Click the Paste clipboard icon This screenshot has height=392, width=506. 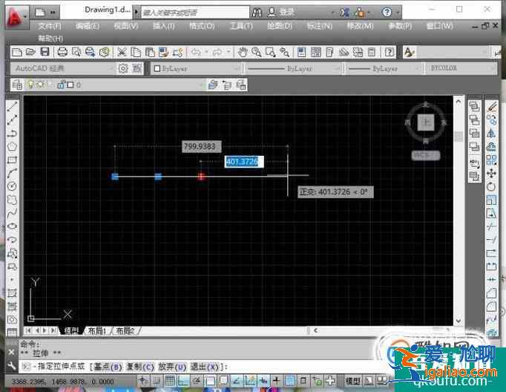coord(150,52)
